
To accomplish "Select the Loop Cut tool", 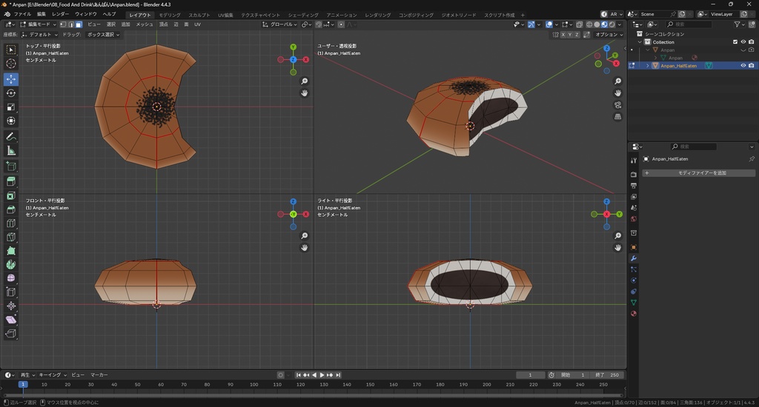I will coord(10,223).
